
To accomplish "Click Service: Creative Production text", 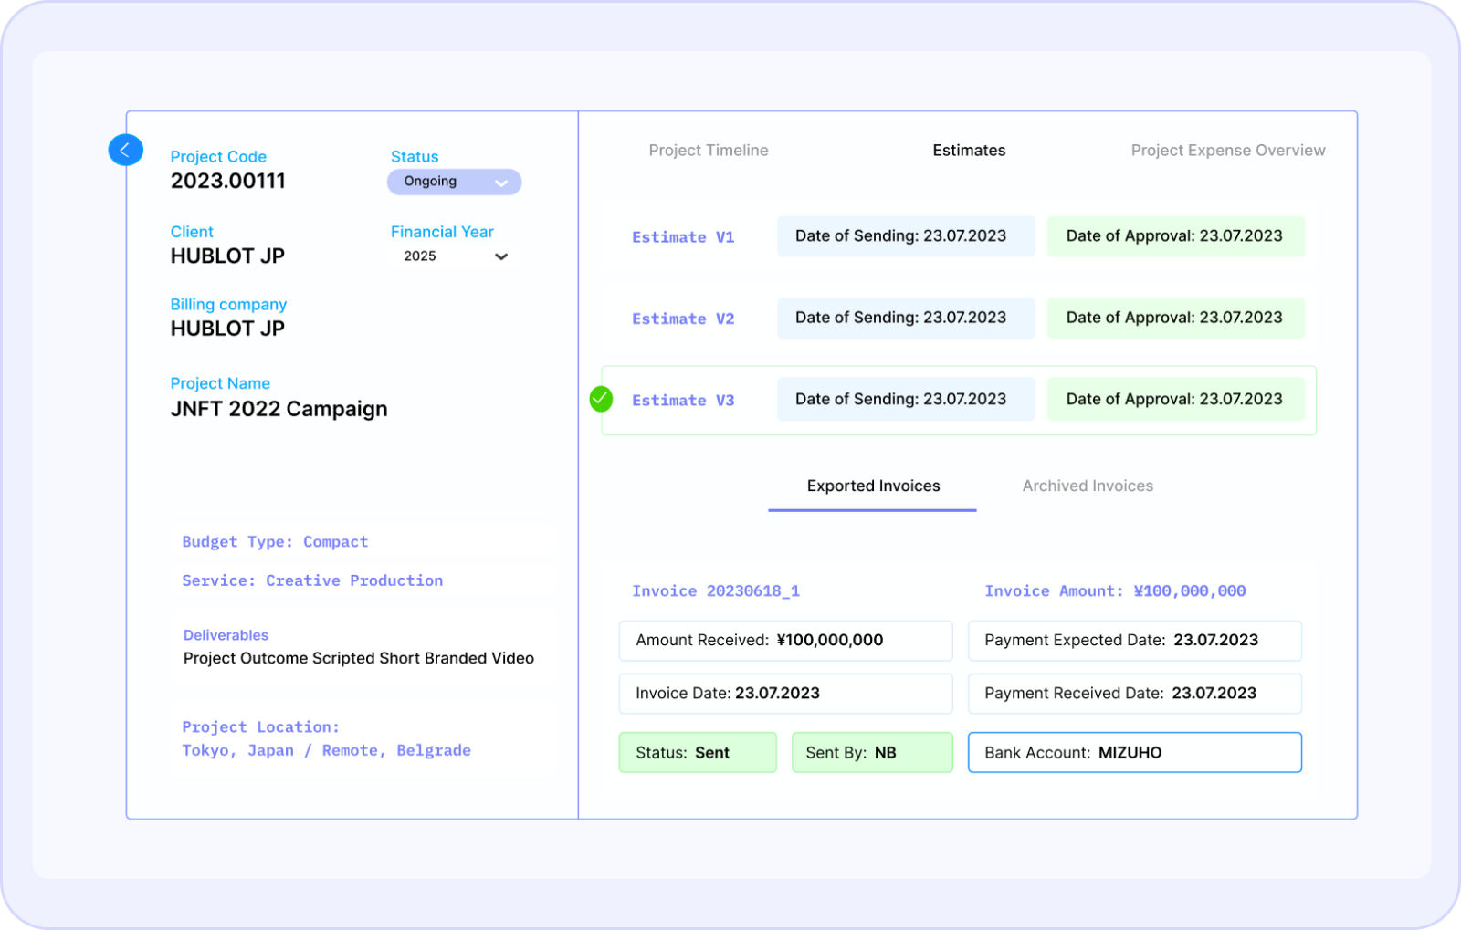I will tap(312, 580).
